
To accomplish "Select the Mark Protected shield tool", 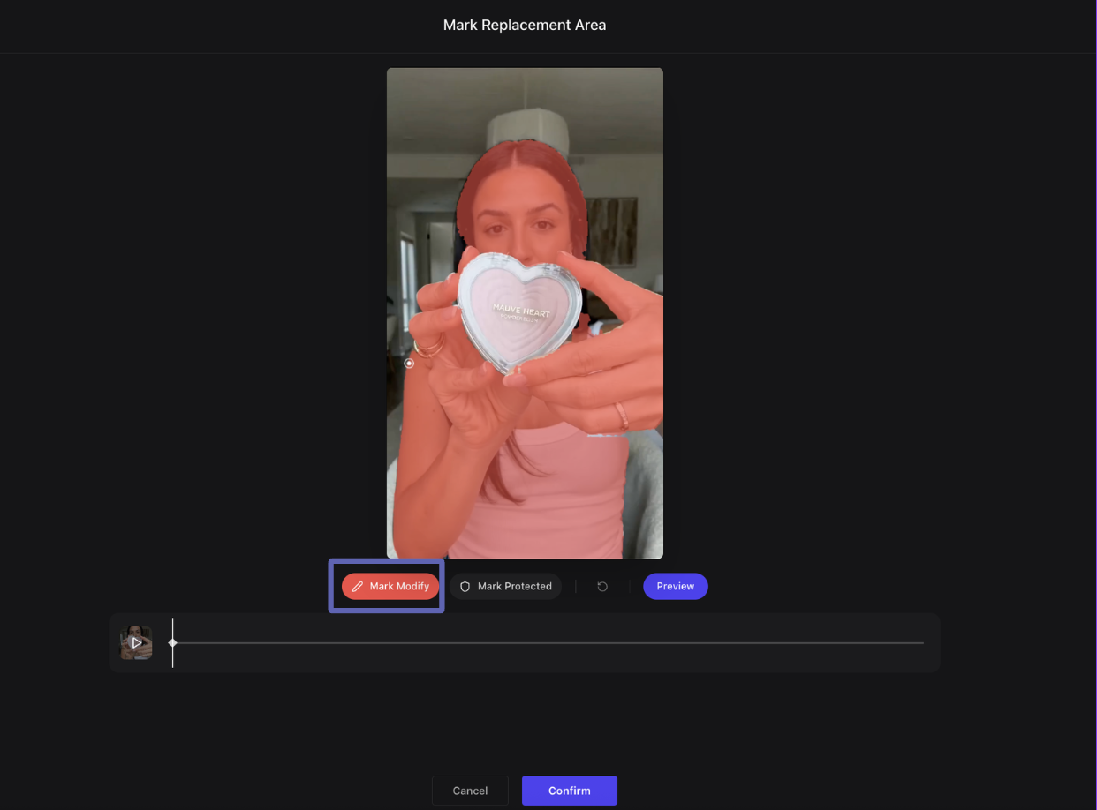I will tap(505, 586).
